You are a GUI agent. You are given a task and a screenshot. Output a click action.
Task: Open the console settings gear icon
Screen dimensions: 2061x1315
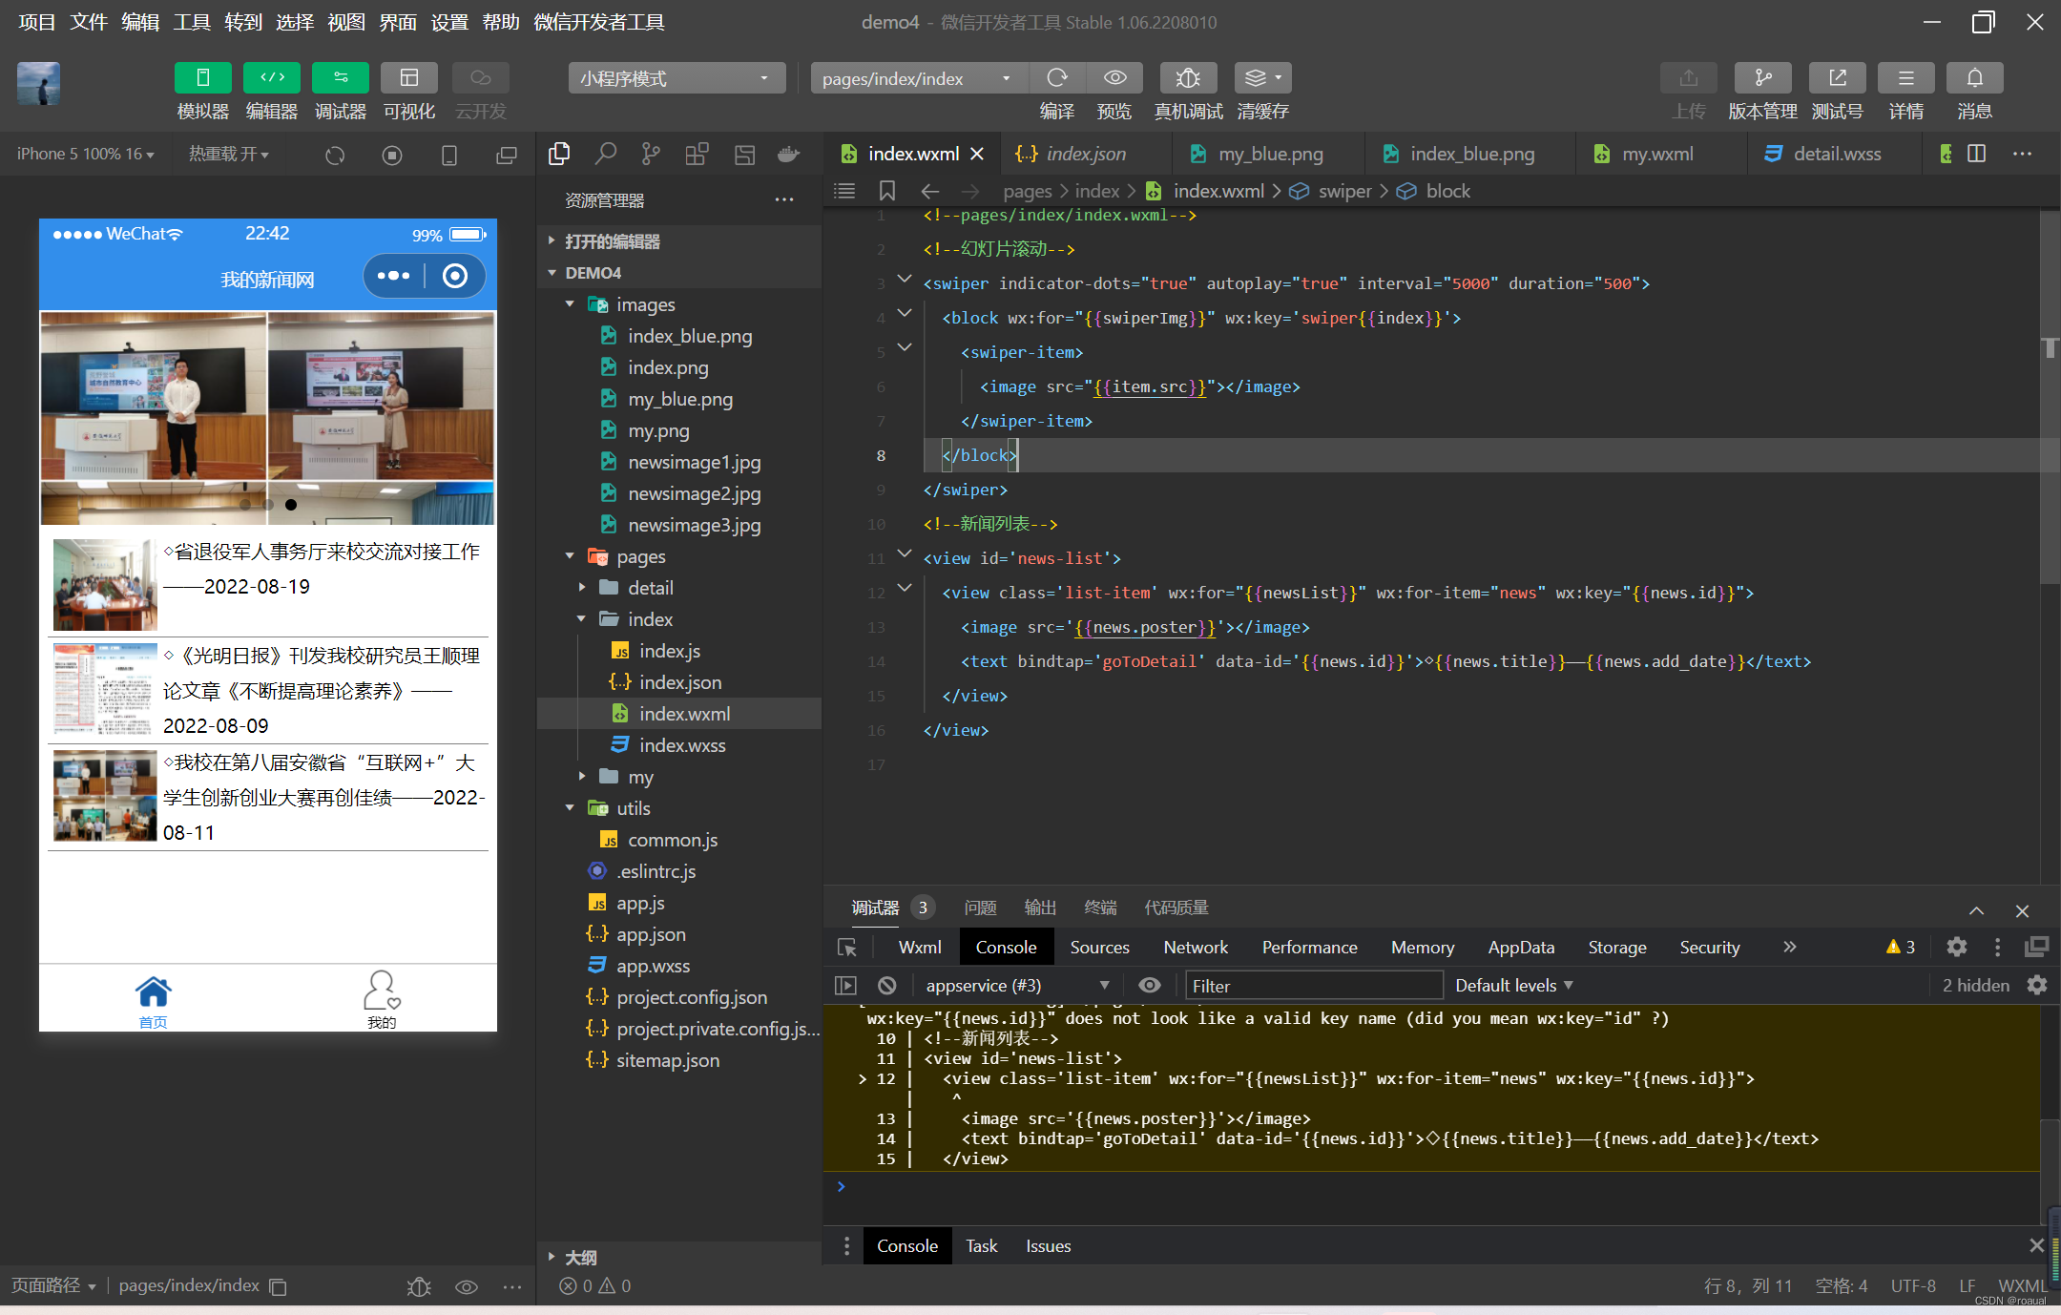[2037, 986]
